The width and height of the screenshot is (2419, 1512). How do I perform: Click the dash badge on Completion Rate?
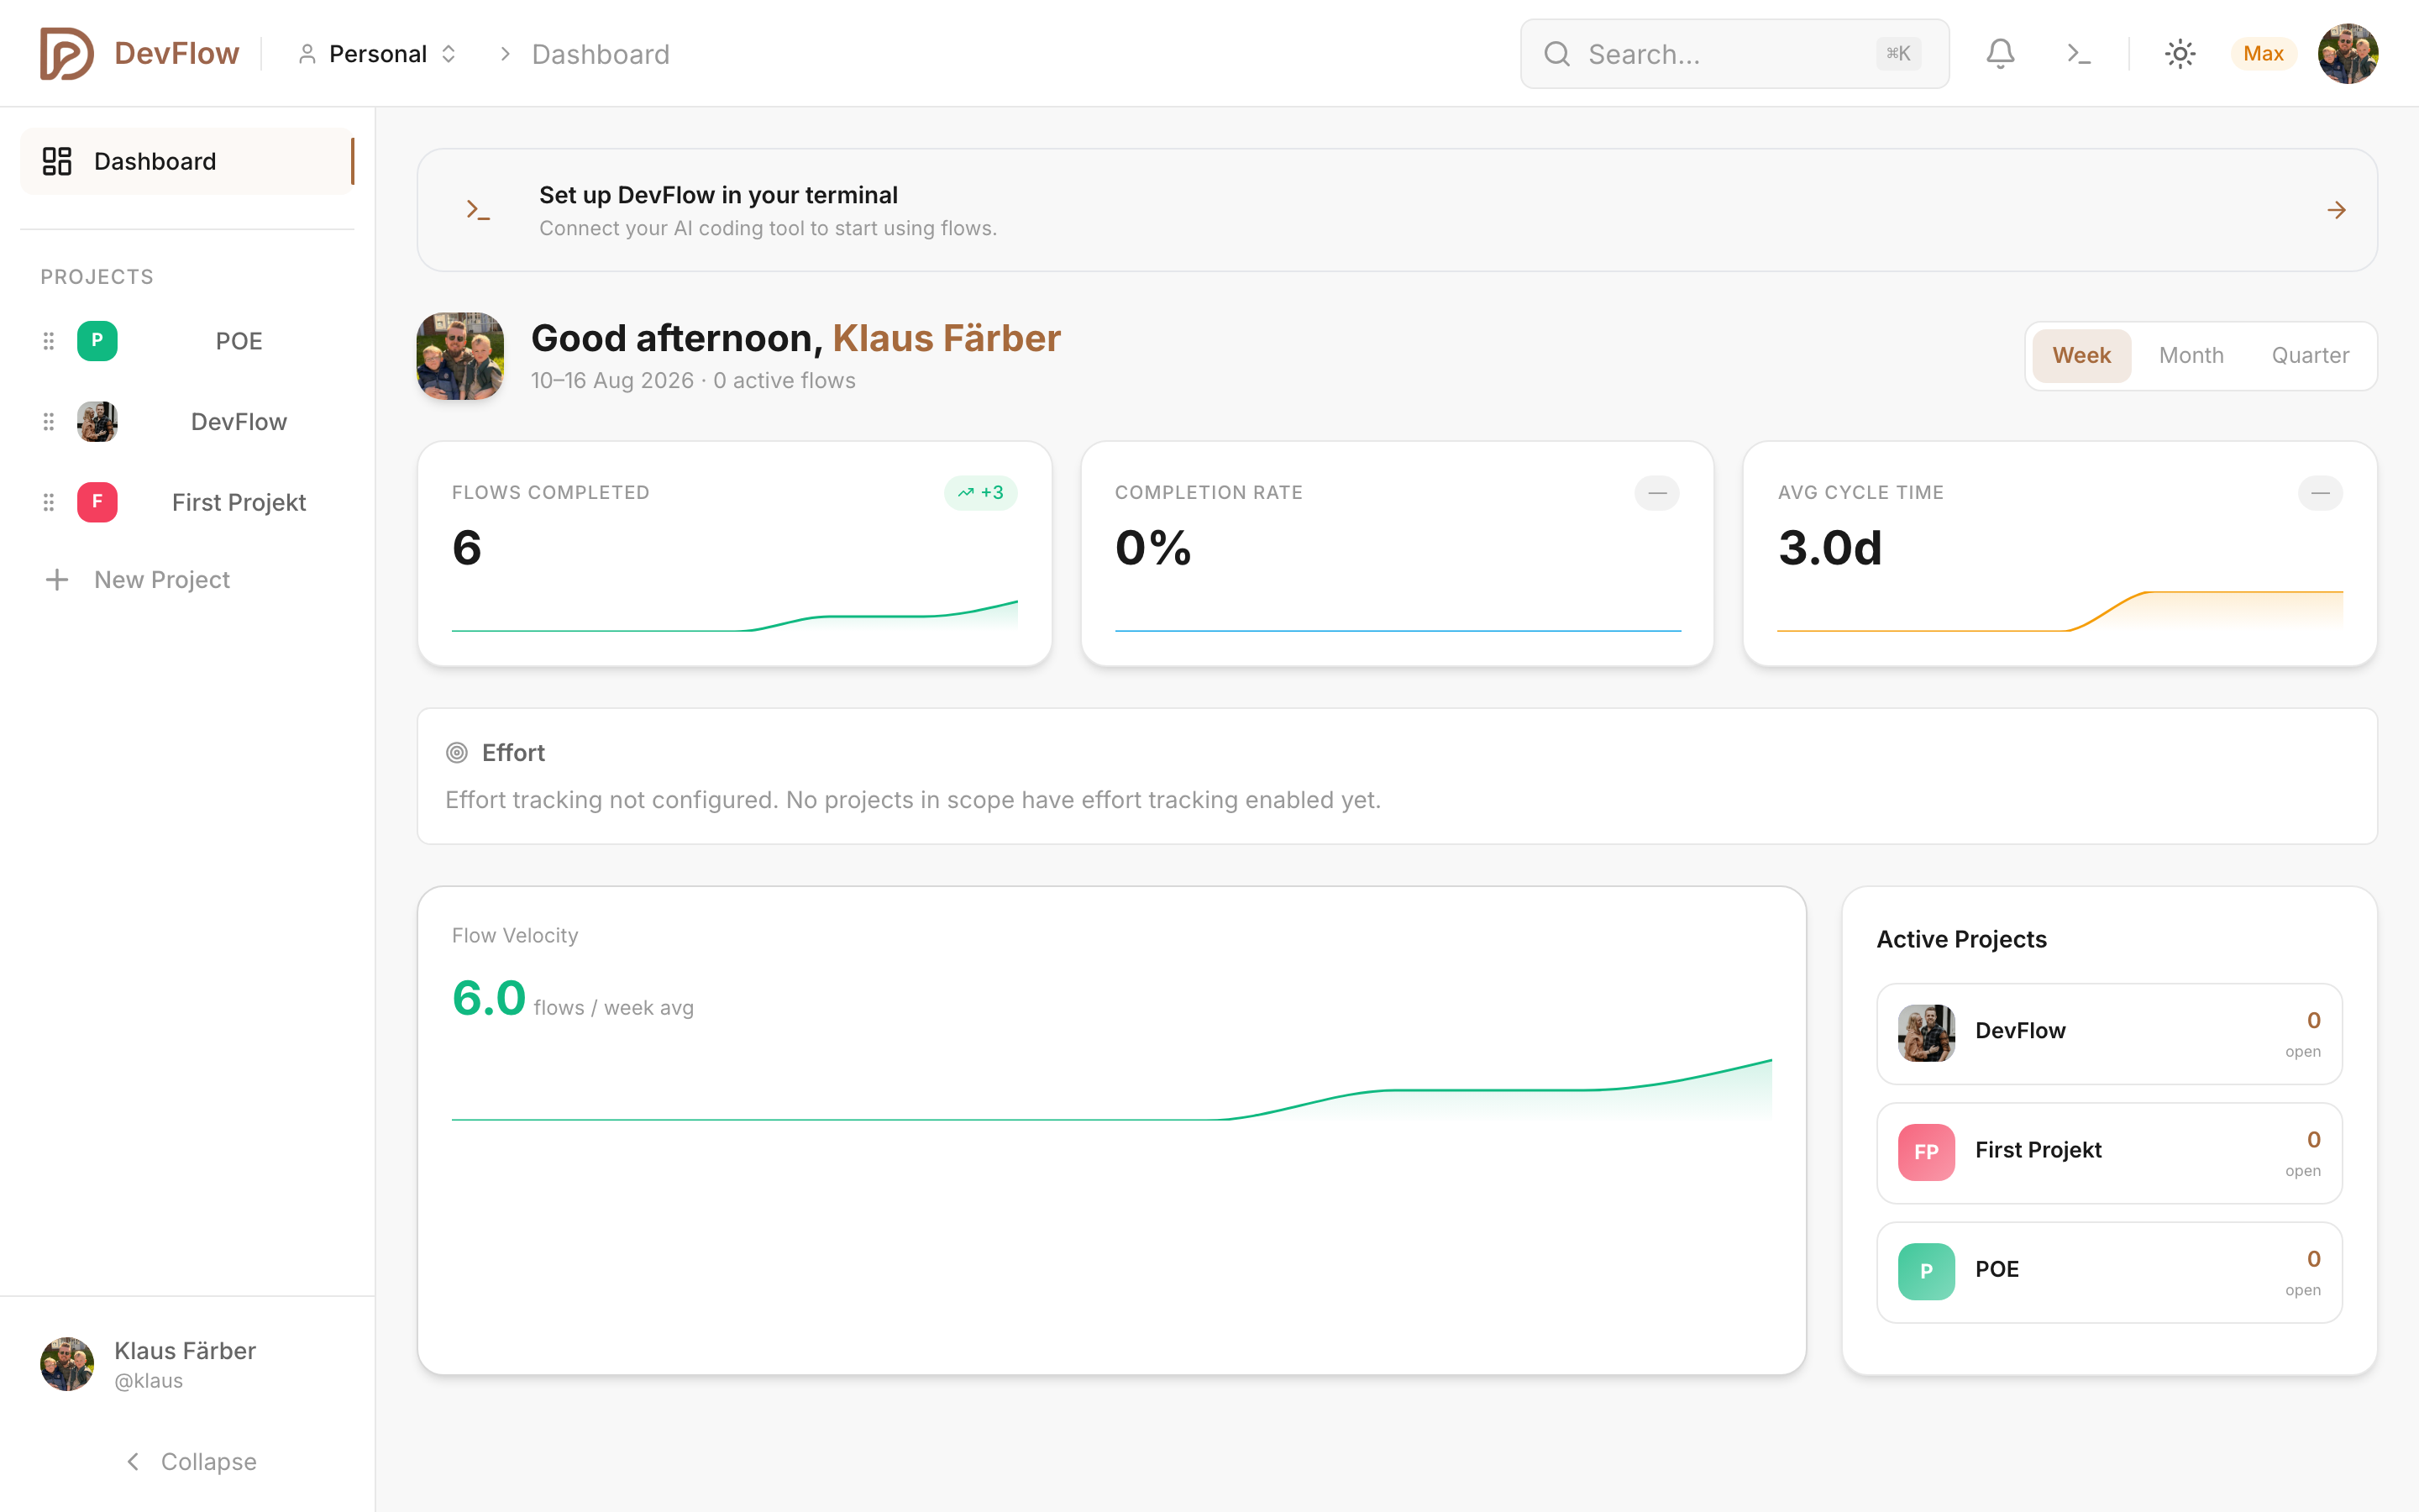(x=1656, y=492)
